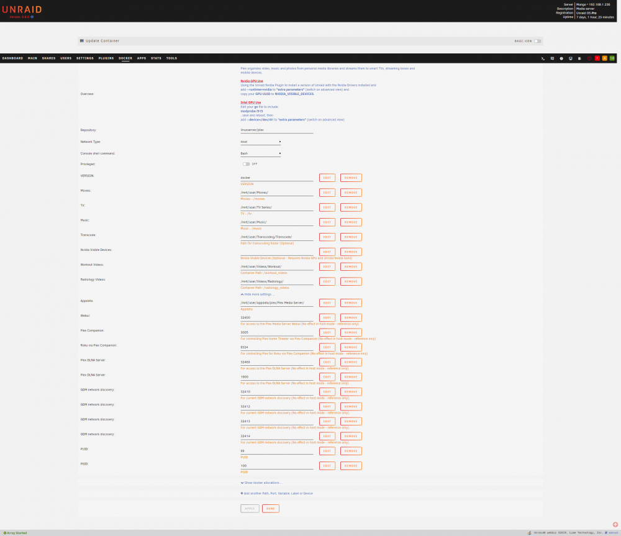621x536 pixels.
Task: Open the log file icon
Action: point(579,58)
